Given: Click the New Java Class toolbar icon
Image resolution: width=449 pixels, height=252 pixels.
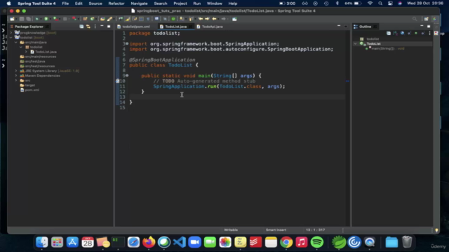Looking at the screenshot, I should pos(92,19).
